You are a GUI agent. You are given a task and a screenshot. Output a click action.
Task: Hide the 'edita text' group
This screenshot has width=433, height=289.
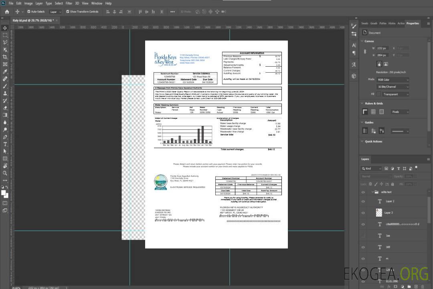(x=363, y=192)
